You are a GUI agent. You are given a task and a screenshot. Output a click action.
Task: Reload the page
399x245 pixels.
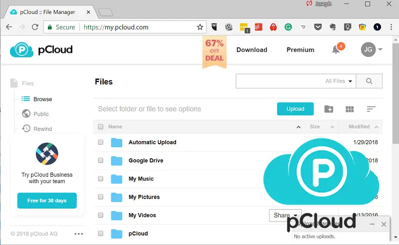35,27
